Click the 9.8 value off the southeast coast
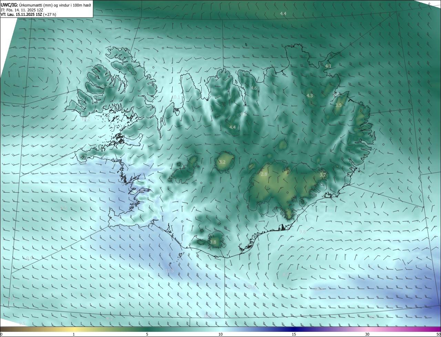441x337 pixels. [x=302, y=232]
